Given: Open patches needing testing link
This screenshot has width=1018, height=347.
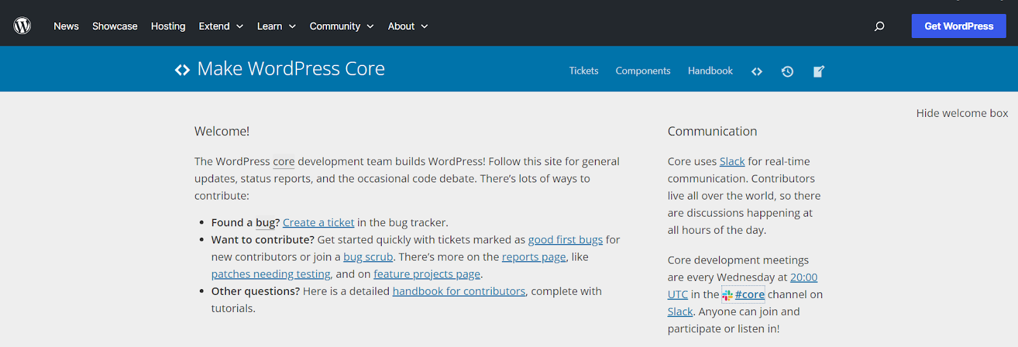Looking at the screenshot, I should point(271,274).
